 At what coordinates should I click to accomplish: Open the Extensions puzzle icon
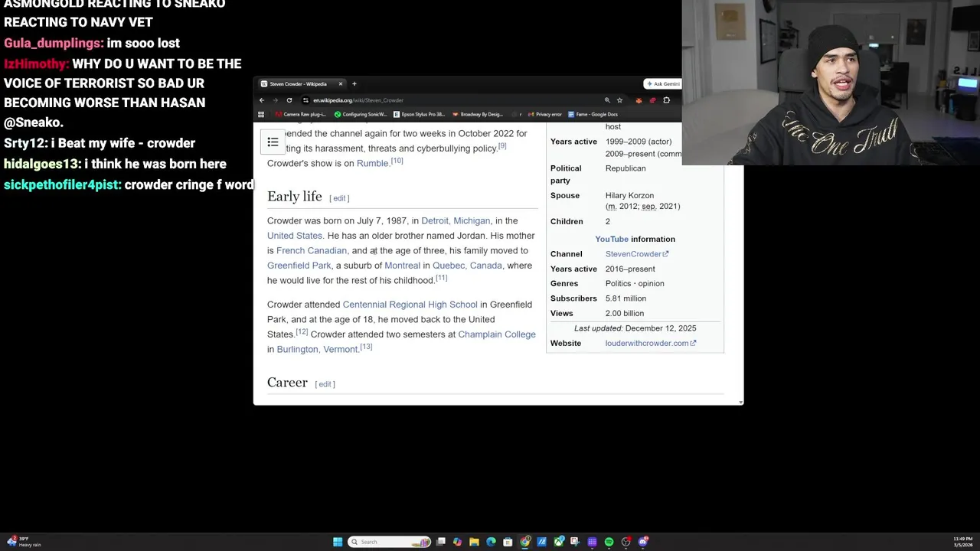(x=666, y=100)
